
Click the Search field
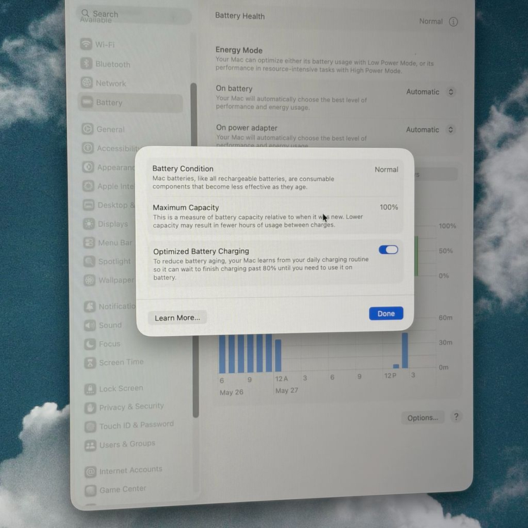click(x=134, y=15)
